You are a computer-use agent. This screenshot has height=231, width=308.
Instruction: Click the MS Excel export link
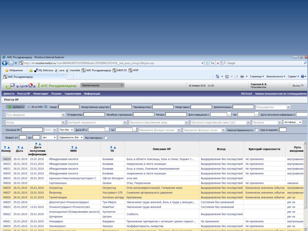click(x=246, y=93)
